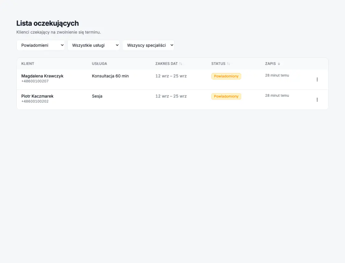Open the actions menu for Piotr Kaczmarek
Screen dimensions: 345x263
(x=317, y=99)
